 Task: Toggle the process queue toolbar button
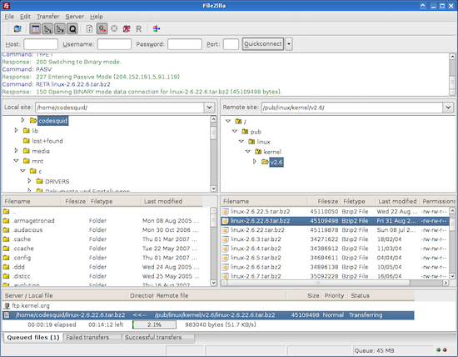click(102, 28)
